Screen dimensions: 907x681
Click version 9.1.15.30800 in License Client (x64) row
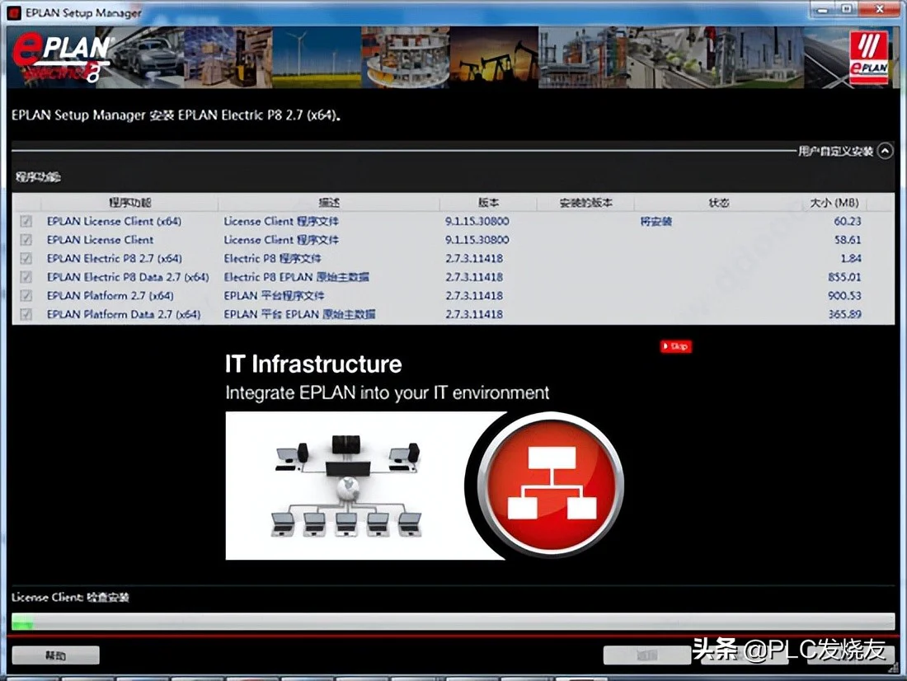click(x=477, y=221)
